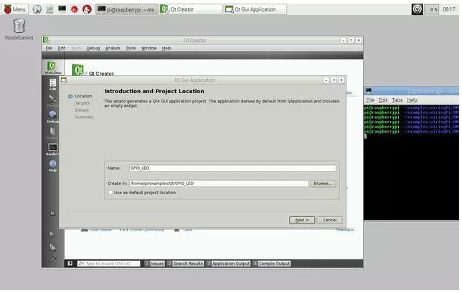462x293 pixels.
Task: Show the Application Output pane
Action: pyautogui.click(x=230, y=264)
